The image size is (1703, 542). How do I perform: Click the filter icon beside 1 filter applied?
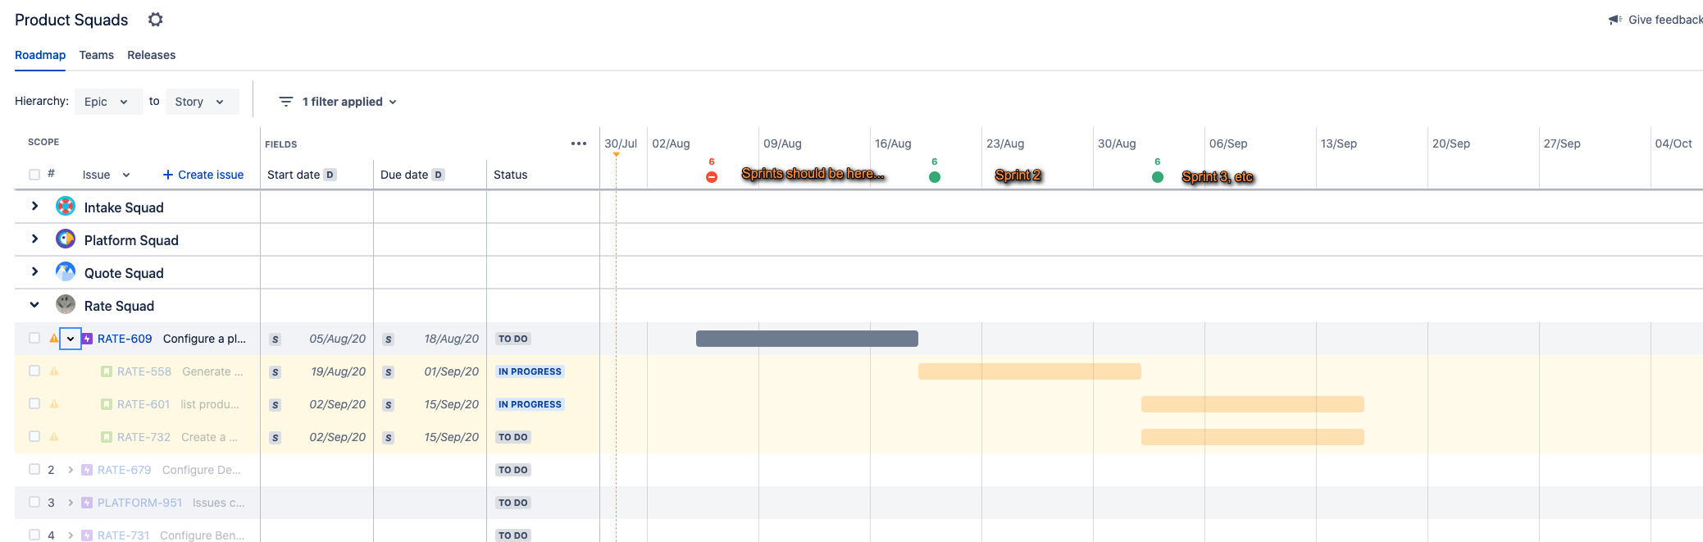coord(286,102)
